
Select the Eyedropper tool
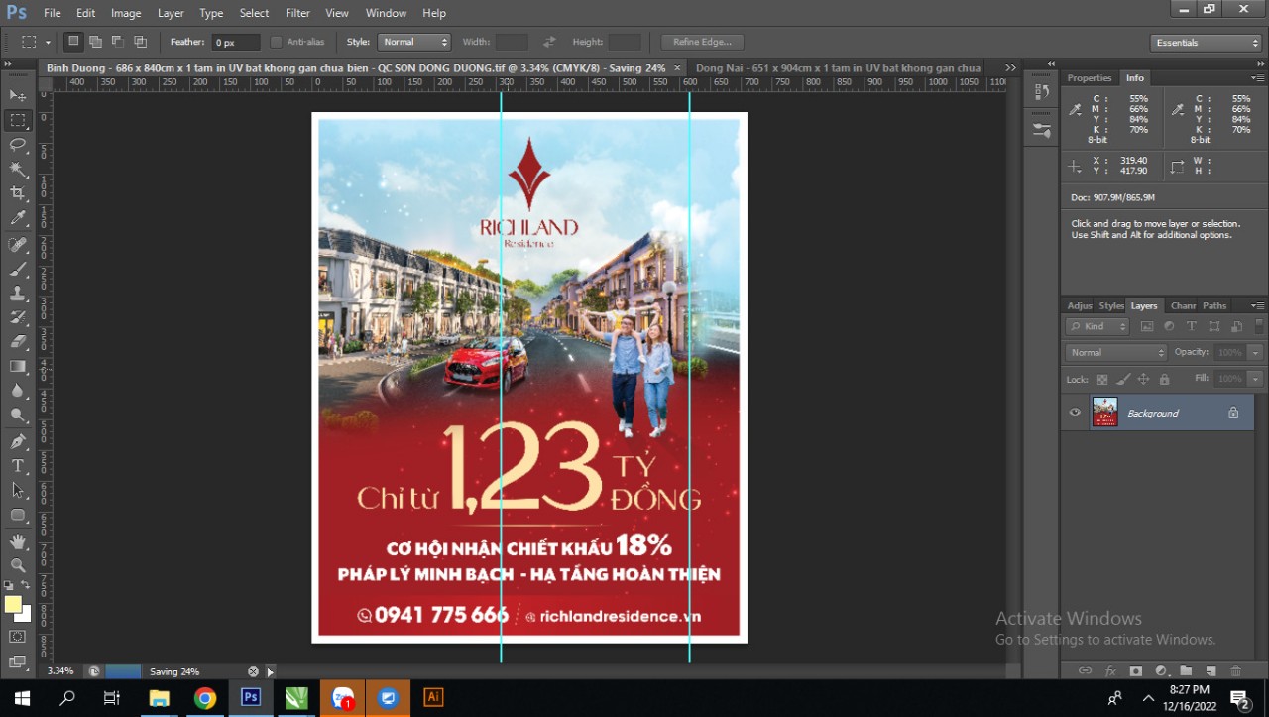(x=18, y=219)
